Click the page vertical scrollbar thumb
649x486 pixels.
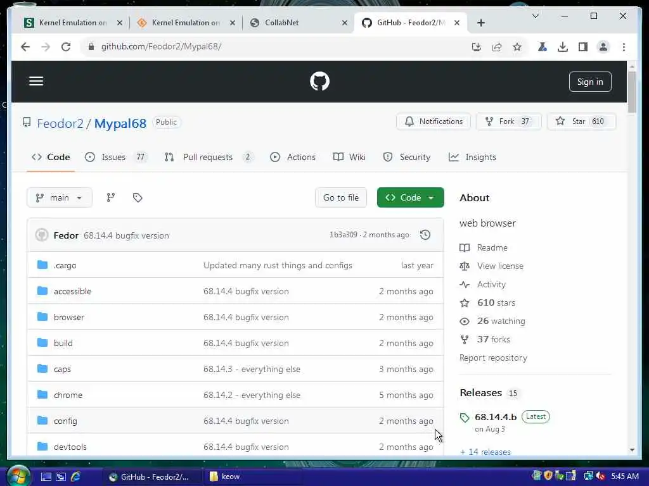[632, 92]
